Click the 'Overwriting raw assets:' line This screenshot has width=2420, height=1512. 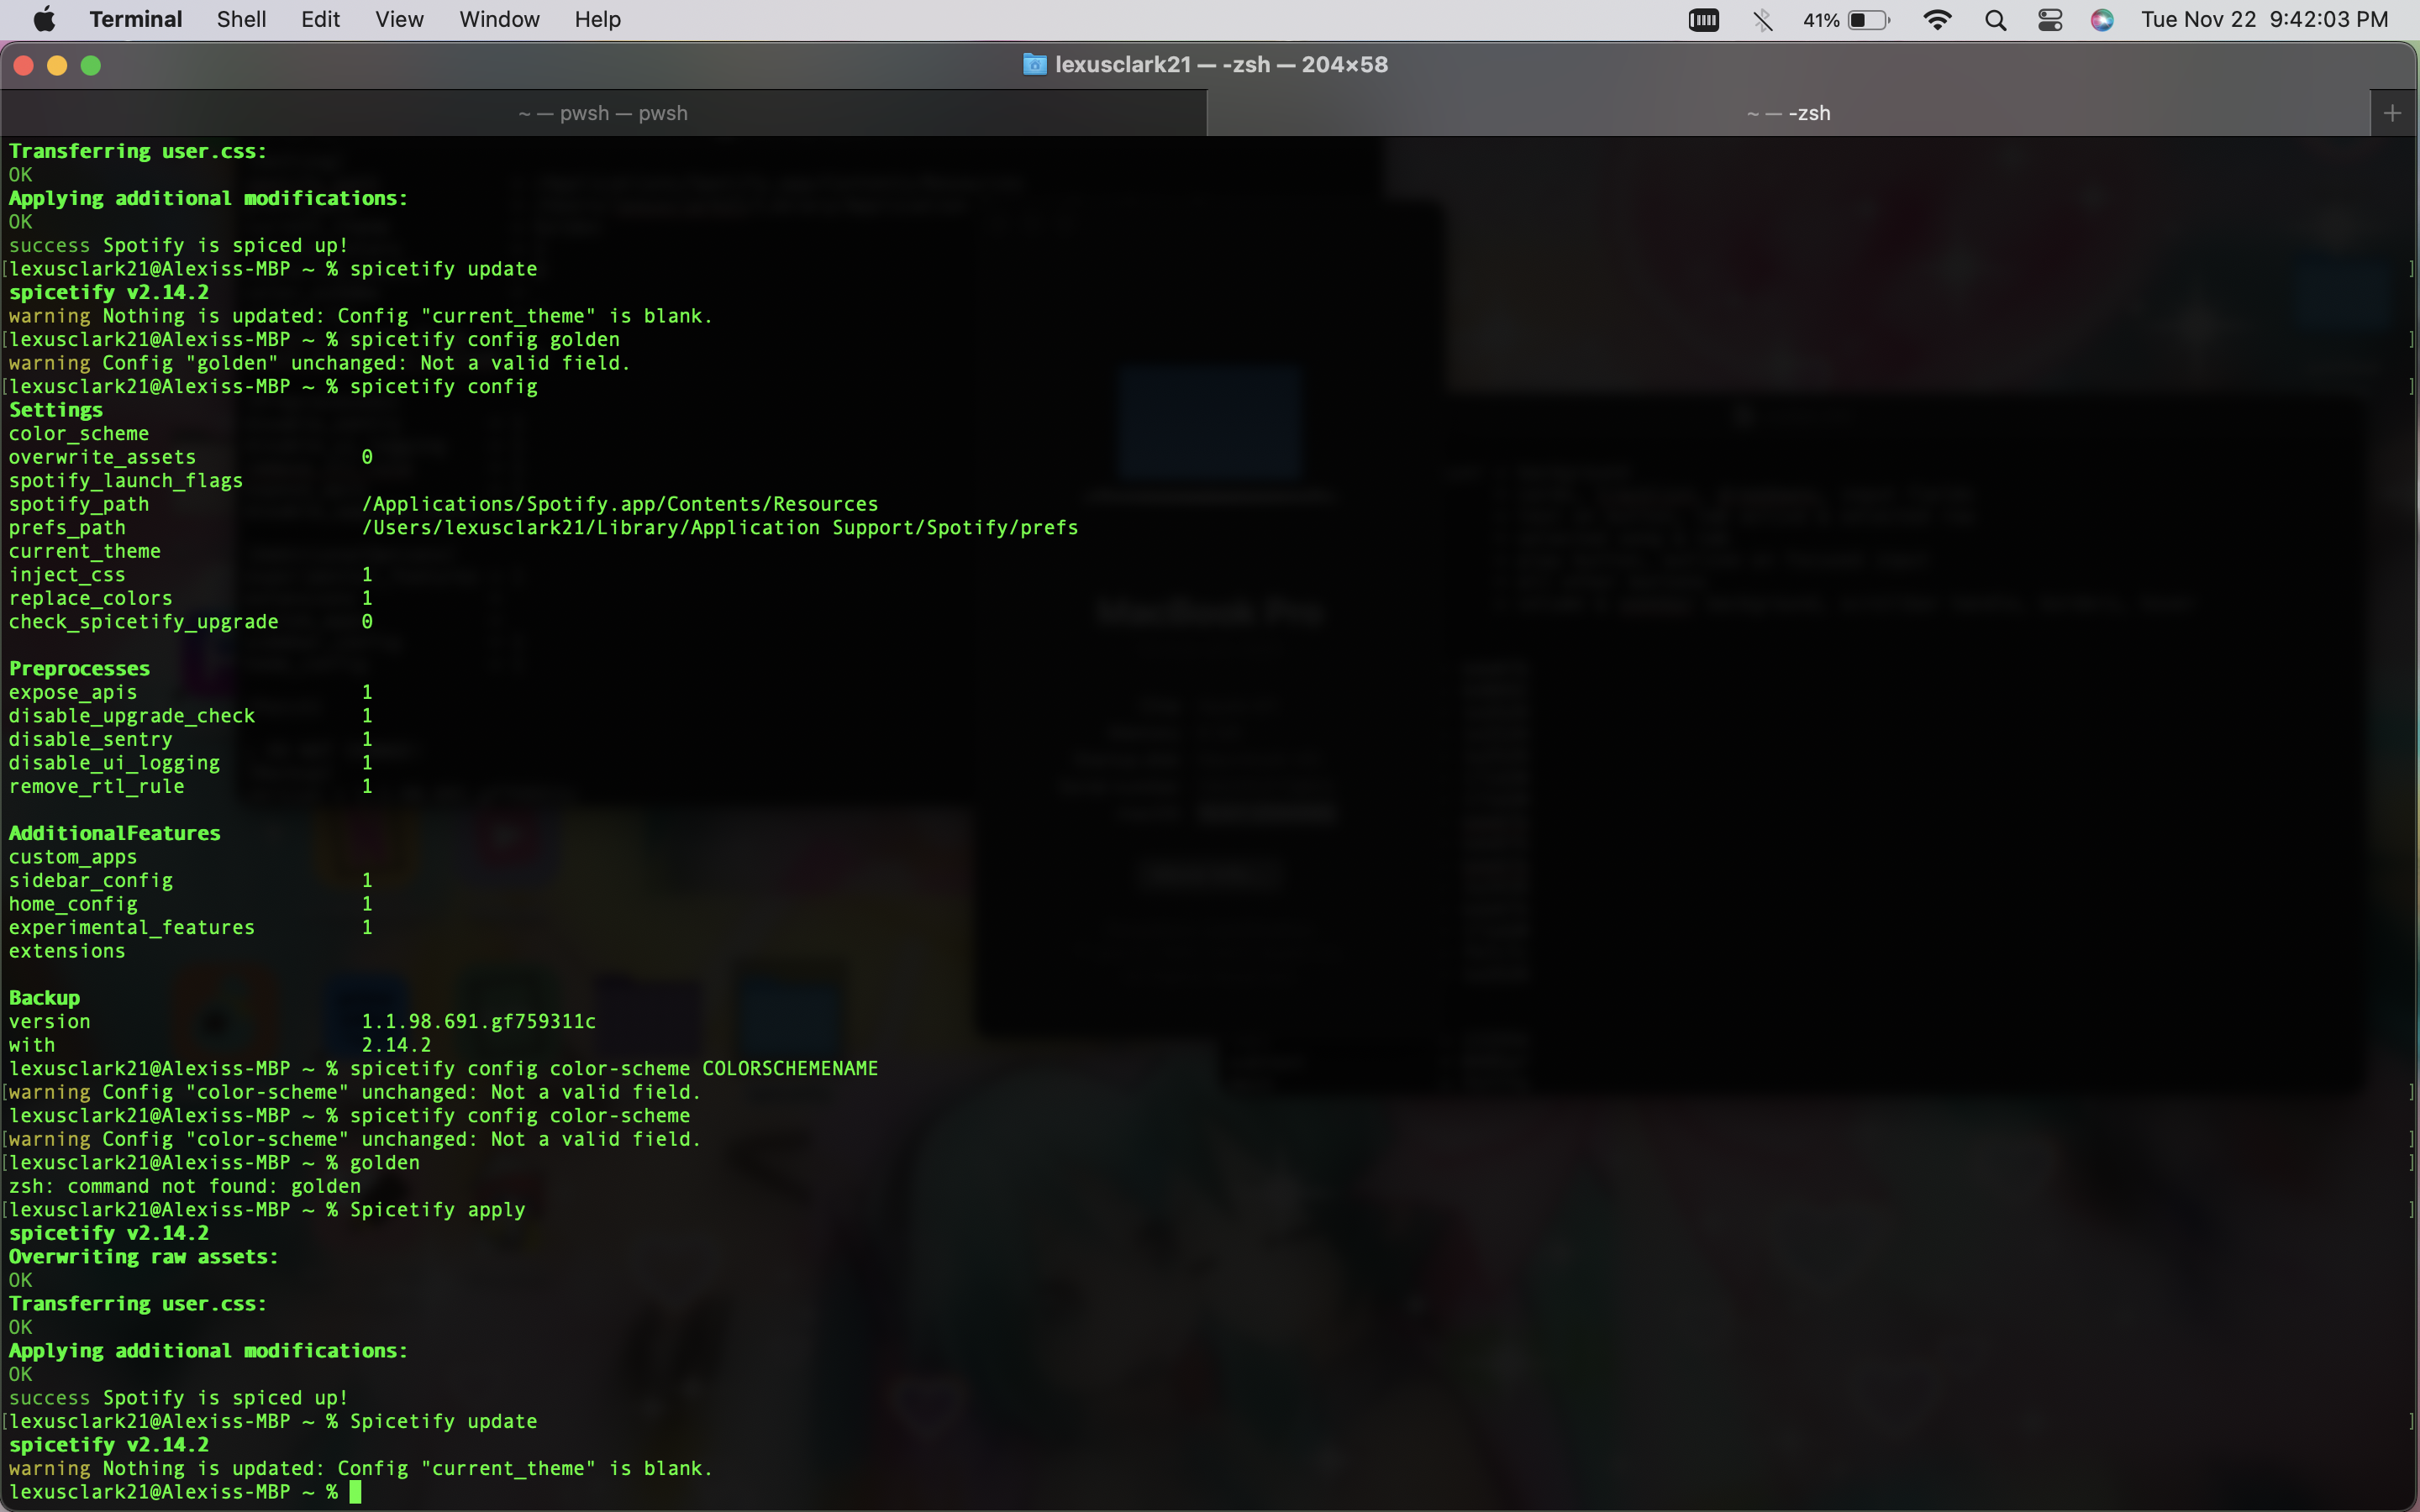(x=143, y=1257)
